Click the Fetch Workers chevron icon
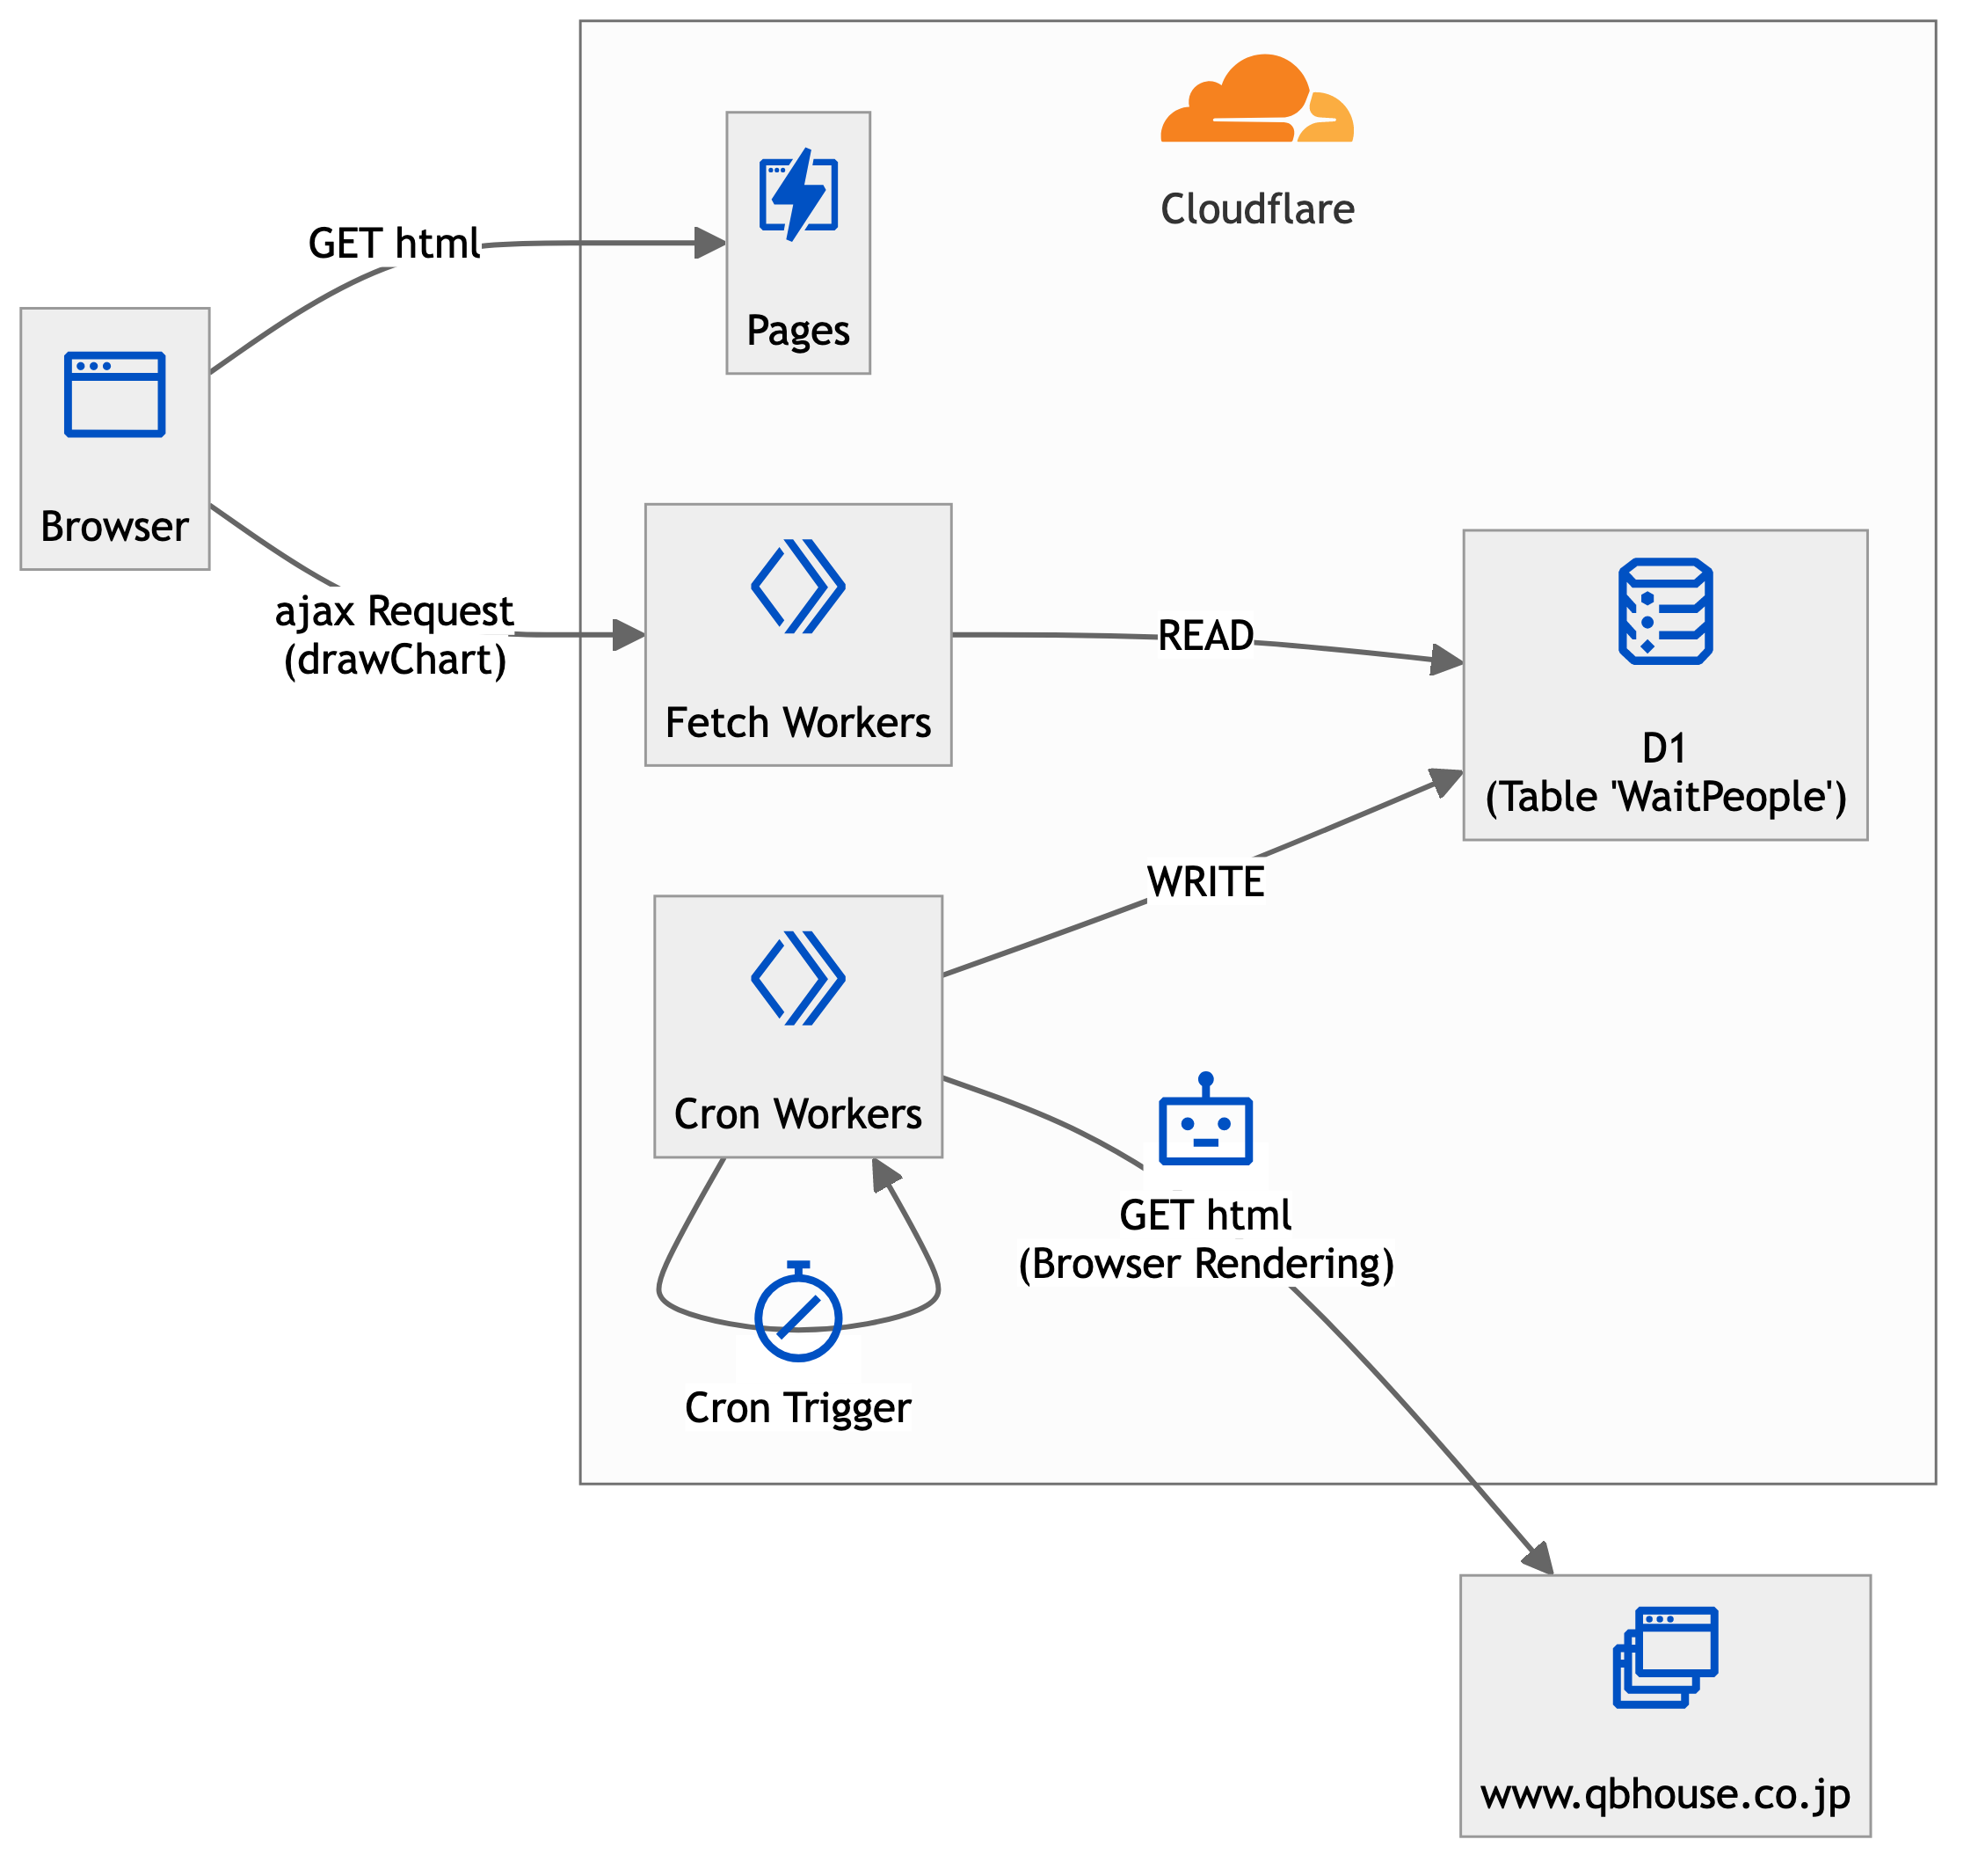This screenshot has height=1876, width=1978. click(798, 587)
